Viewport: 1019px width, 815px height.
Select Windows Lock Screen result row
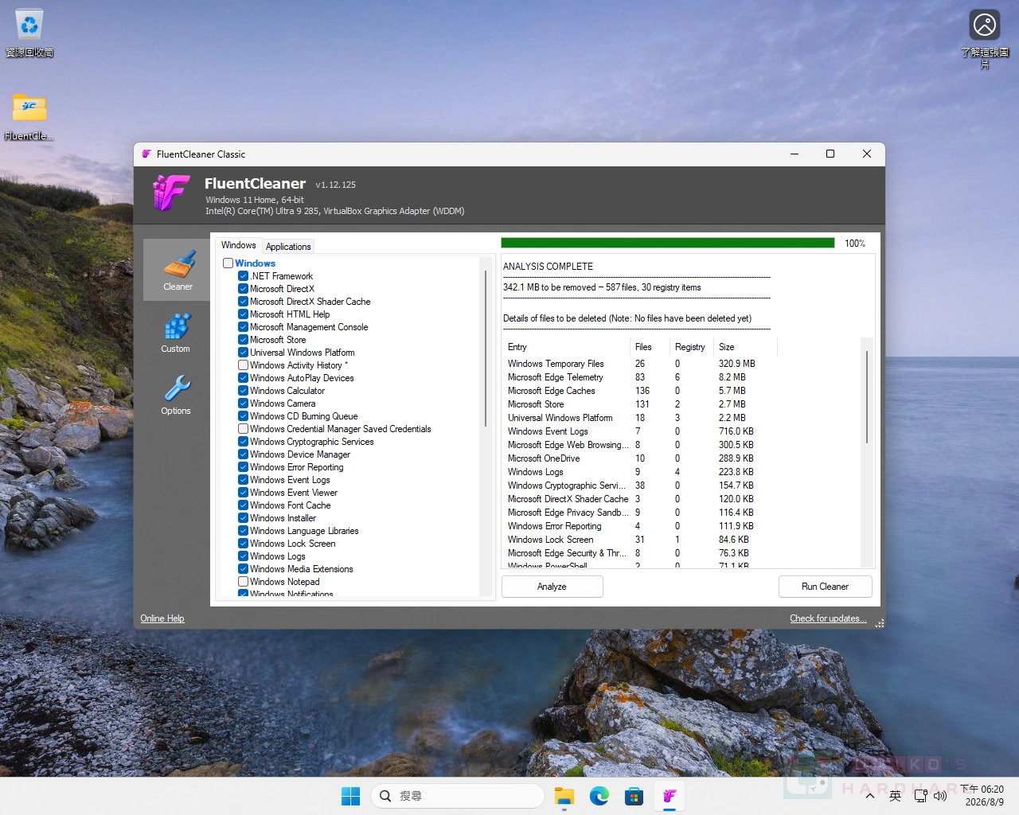pyautogui.click(x=639, y=540)
